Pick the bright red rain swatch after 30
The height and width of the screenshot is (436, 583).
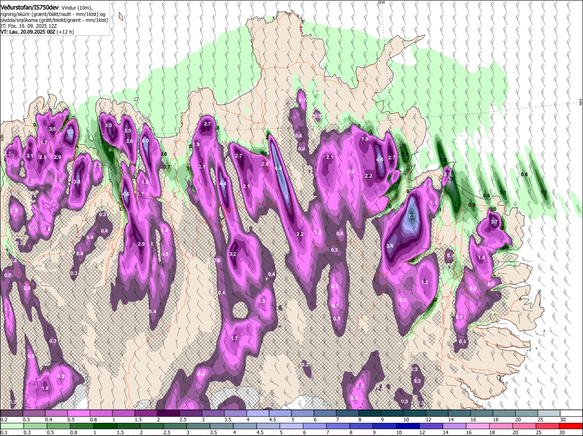pos(572,426)
